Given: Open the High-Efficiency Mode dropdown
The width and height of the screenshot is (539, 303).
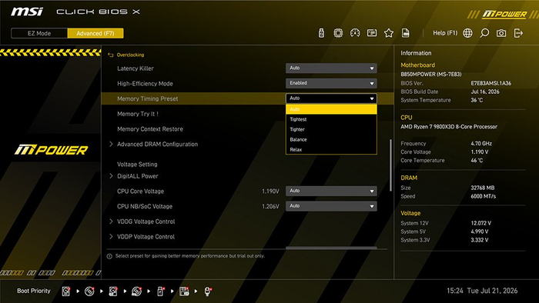Looking at the screenshot, I should pyautogui.click(x=331, y=83).
